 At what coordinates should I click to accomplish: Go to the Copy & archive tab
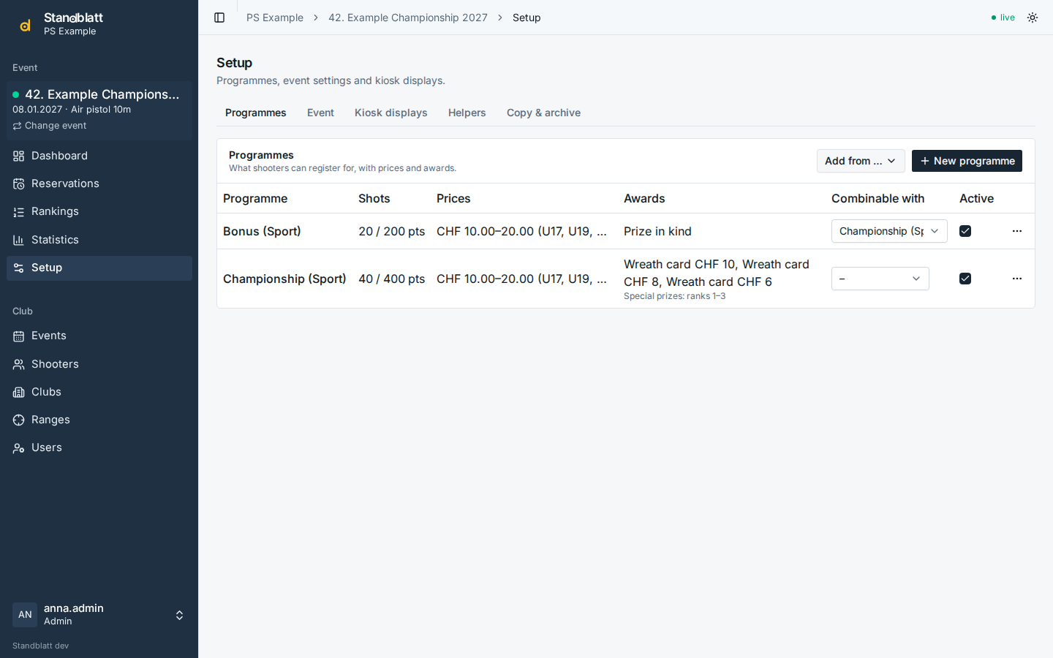pos(543,113)
